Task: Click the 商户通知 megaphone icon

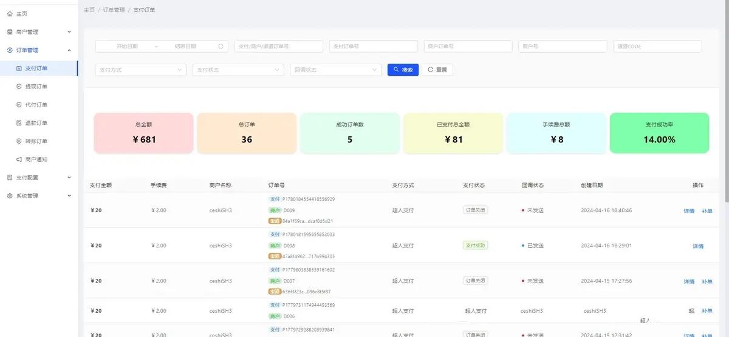Action: pyautogui.click(x=19, y=159)
